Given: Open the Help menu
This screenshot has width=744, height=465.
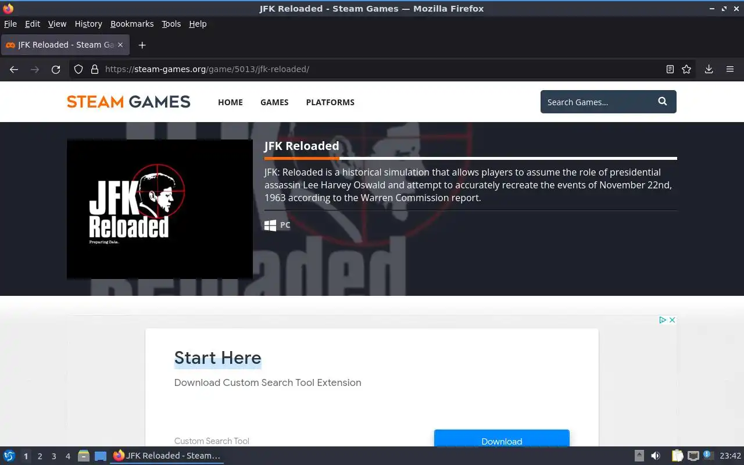Looking at the screenshot, I should [198, 24].
